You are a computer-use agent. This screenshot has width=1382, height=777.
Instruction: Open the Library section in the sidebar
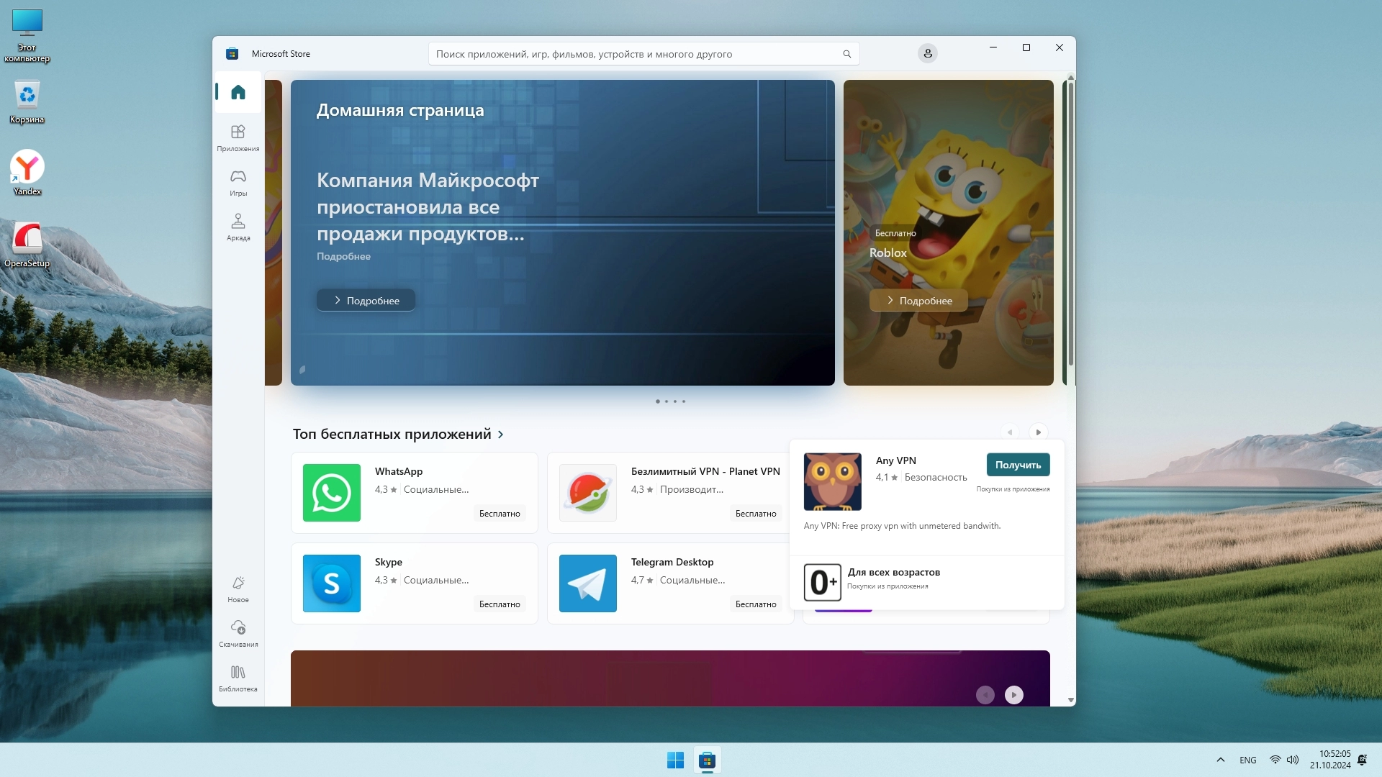[x=238, y=678]
